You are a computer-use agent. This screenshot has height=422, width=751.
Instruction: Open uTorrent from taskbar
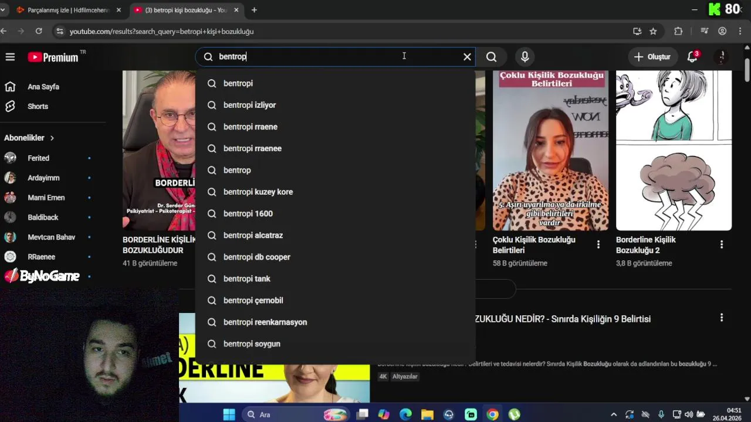pos(514,414)
